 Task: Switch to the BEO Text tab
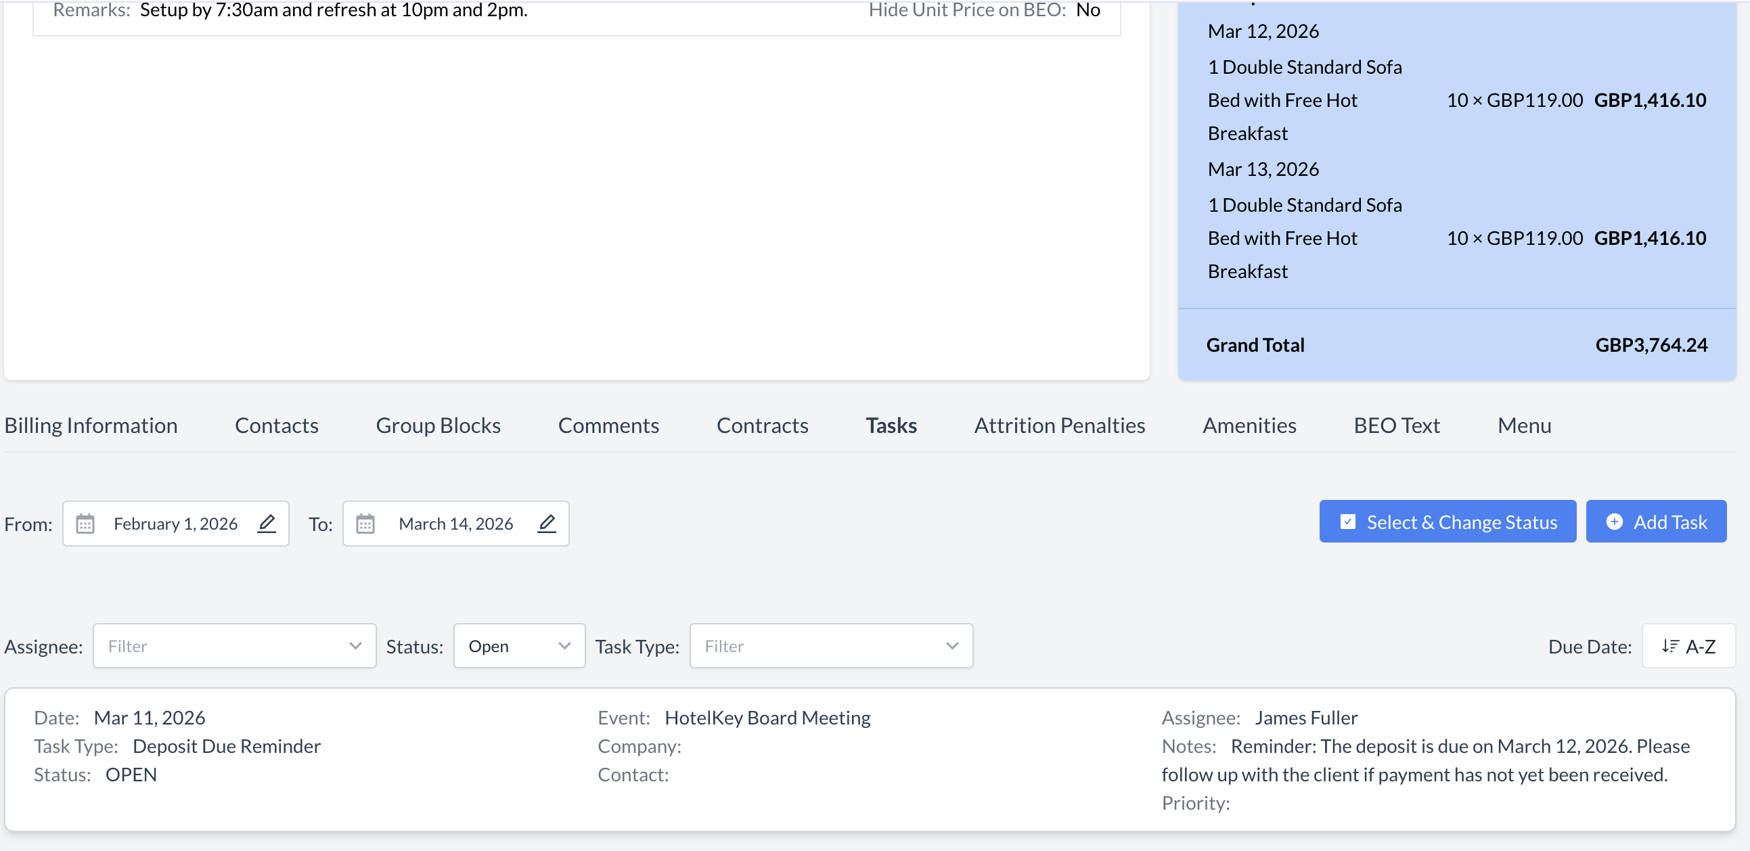coord(1397,425)
